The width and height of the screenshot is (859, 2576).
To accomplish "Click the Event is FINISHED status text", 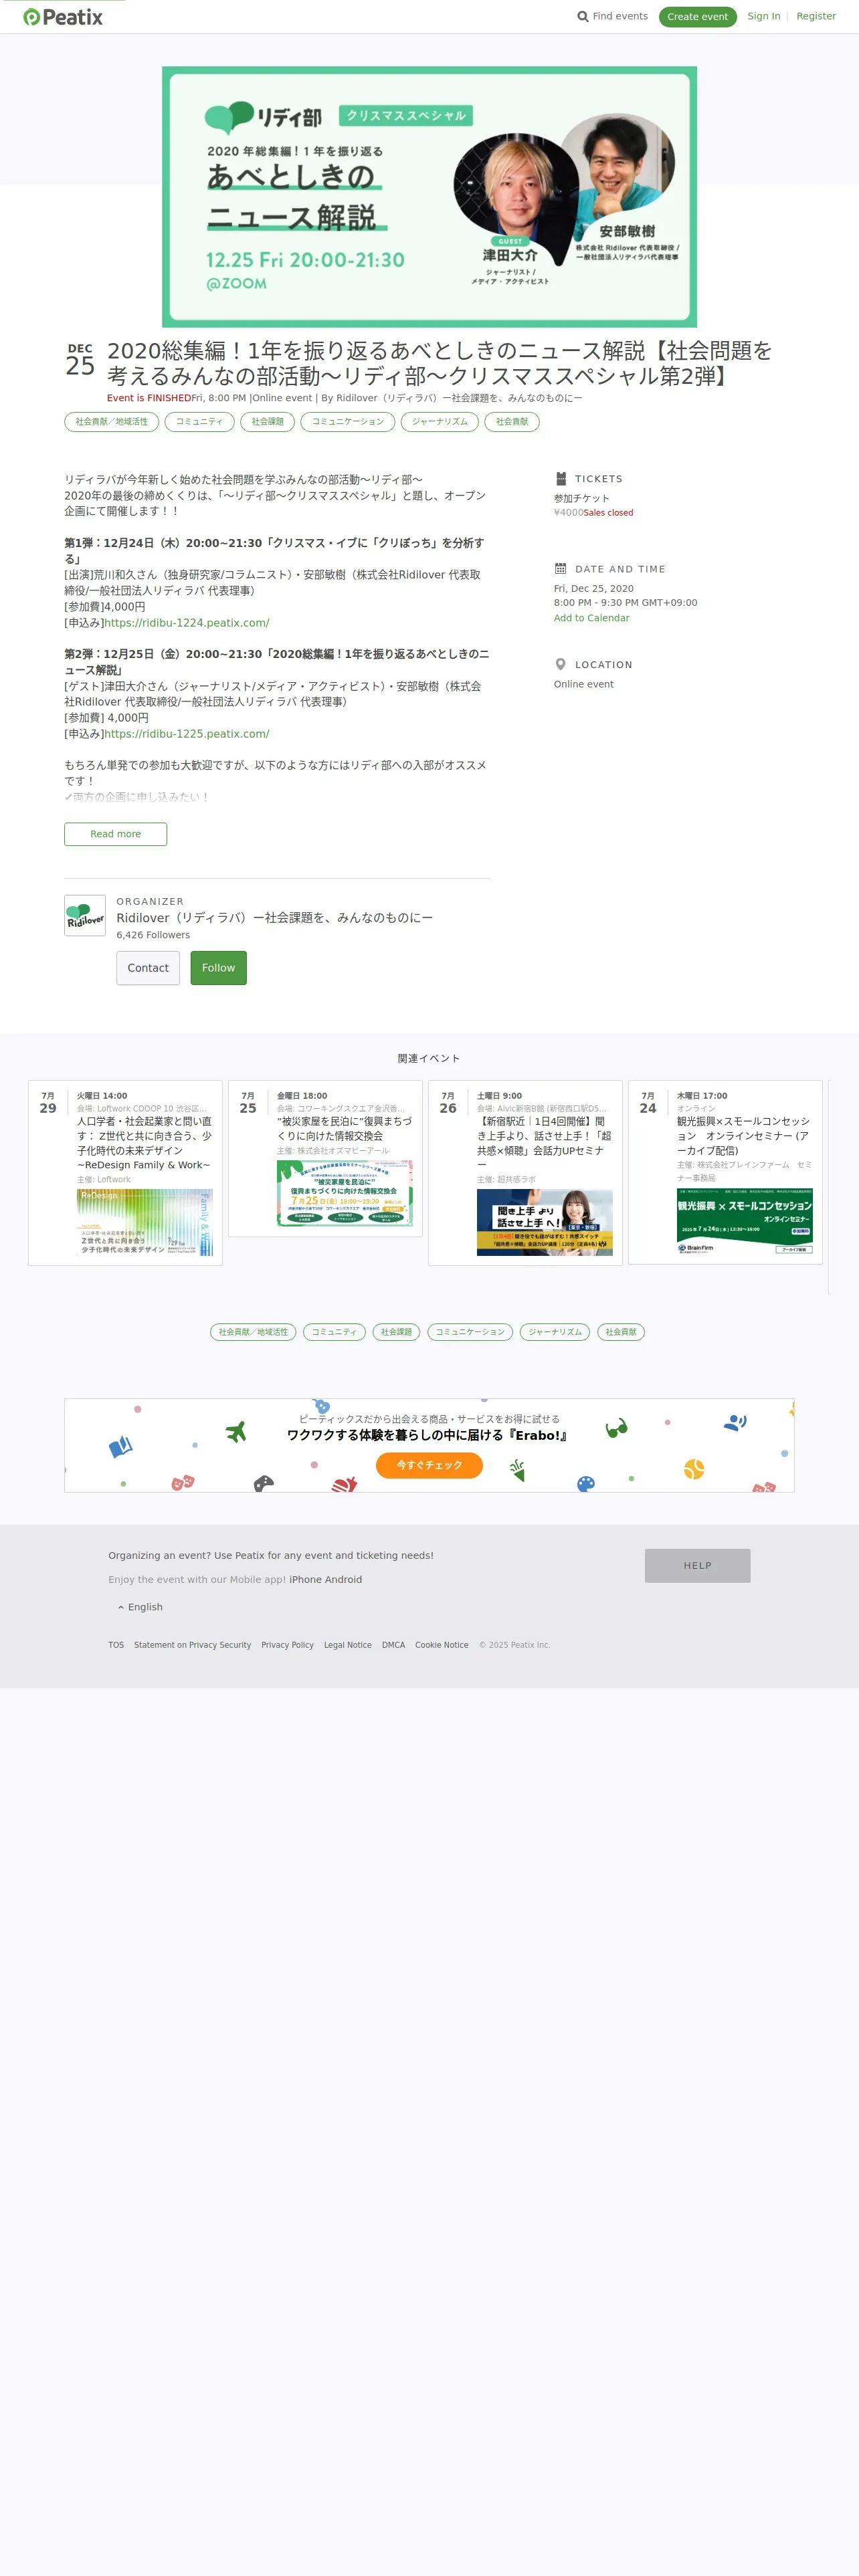I will [x=149, y=398].
